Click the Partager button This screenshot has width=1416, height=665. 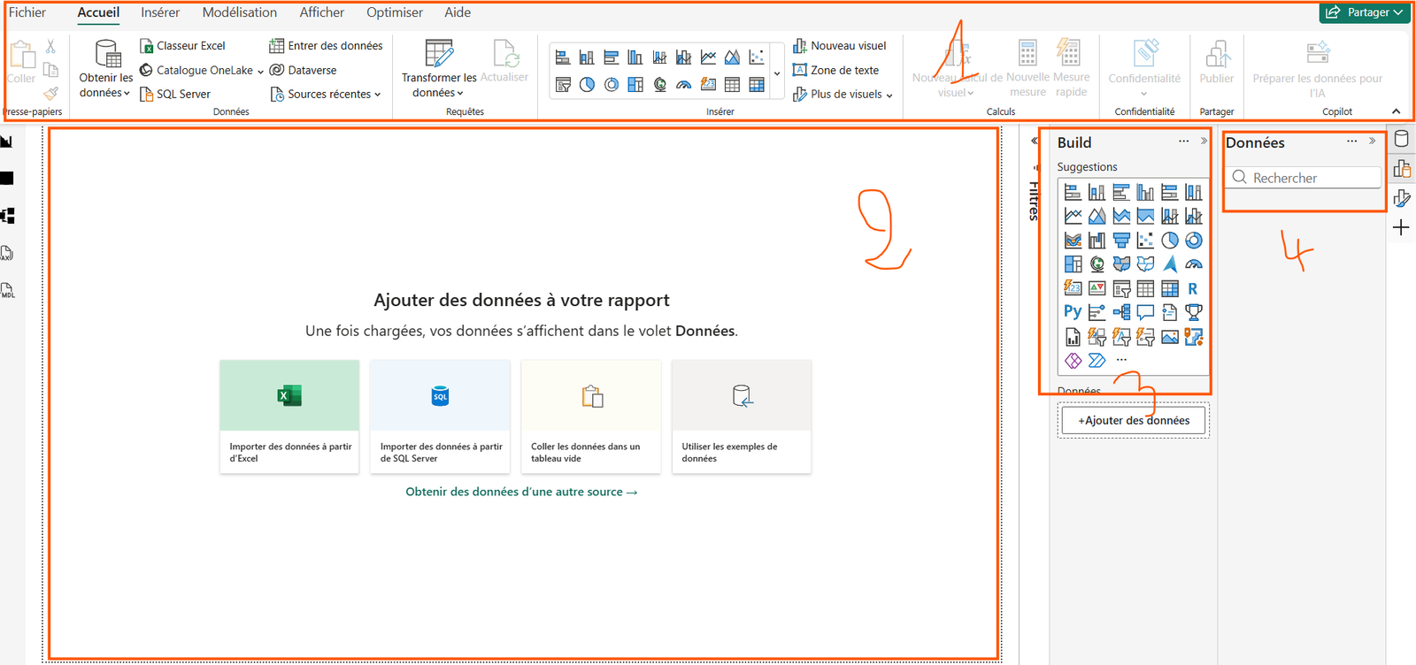pyautogui.click(x=1364, y=12)
